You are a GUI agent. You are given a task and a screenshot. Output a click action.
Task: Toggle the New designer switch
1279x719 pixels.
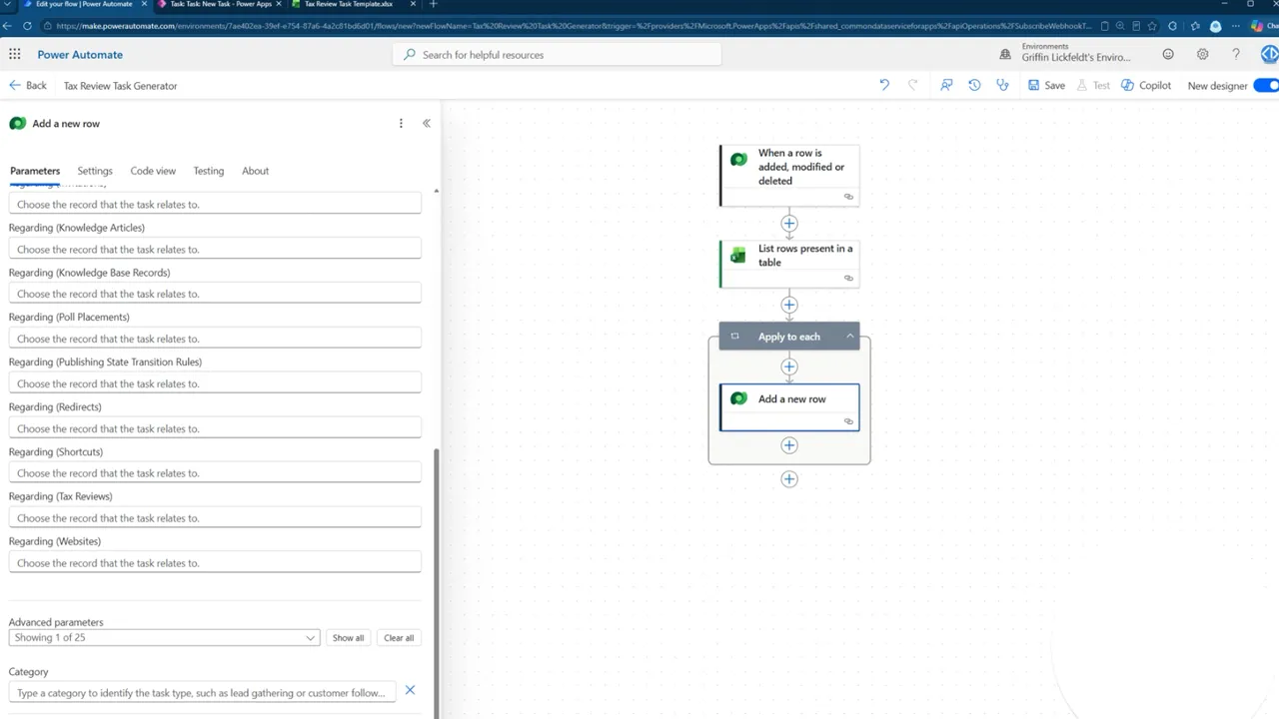pos(1266,85)
